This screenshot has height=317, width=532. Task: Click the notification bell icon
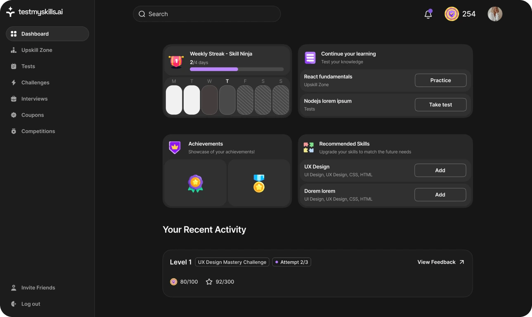(428, 14)
